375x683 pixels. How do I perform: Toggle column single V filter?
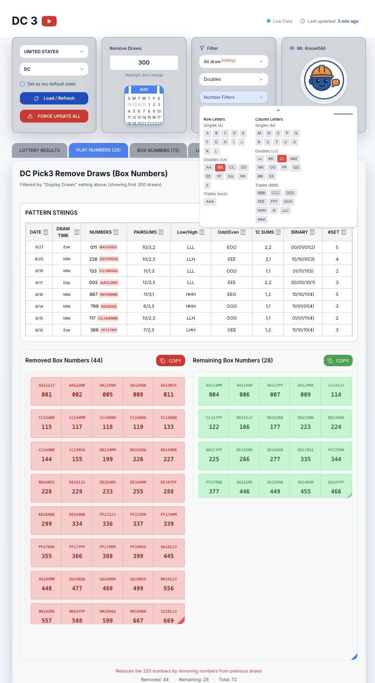point(295,142)
